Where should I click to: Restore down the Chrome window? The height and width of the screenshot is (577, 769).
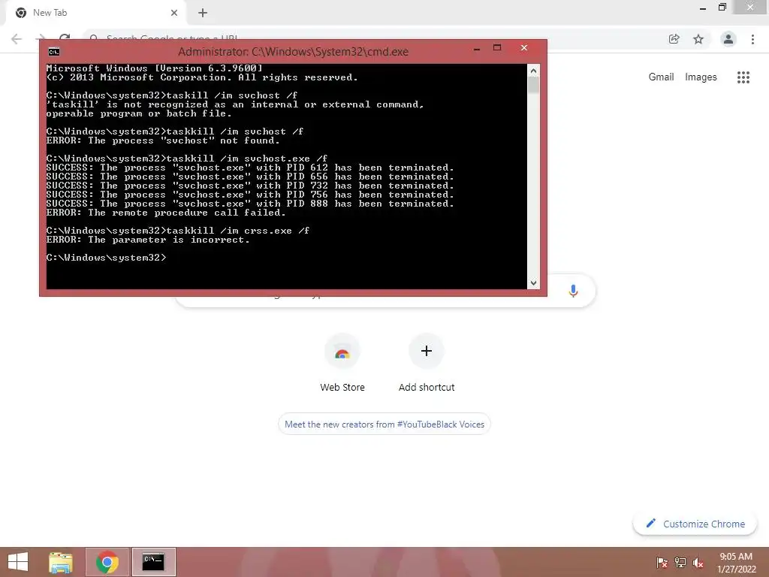722,7
